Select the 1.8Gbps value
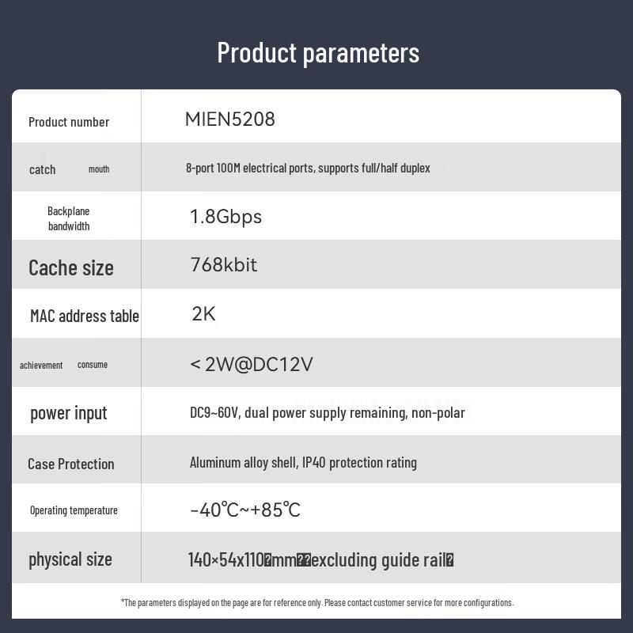This screenshot has height=633, width=633. [226, 217]
